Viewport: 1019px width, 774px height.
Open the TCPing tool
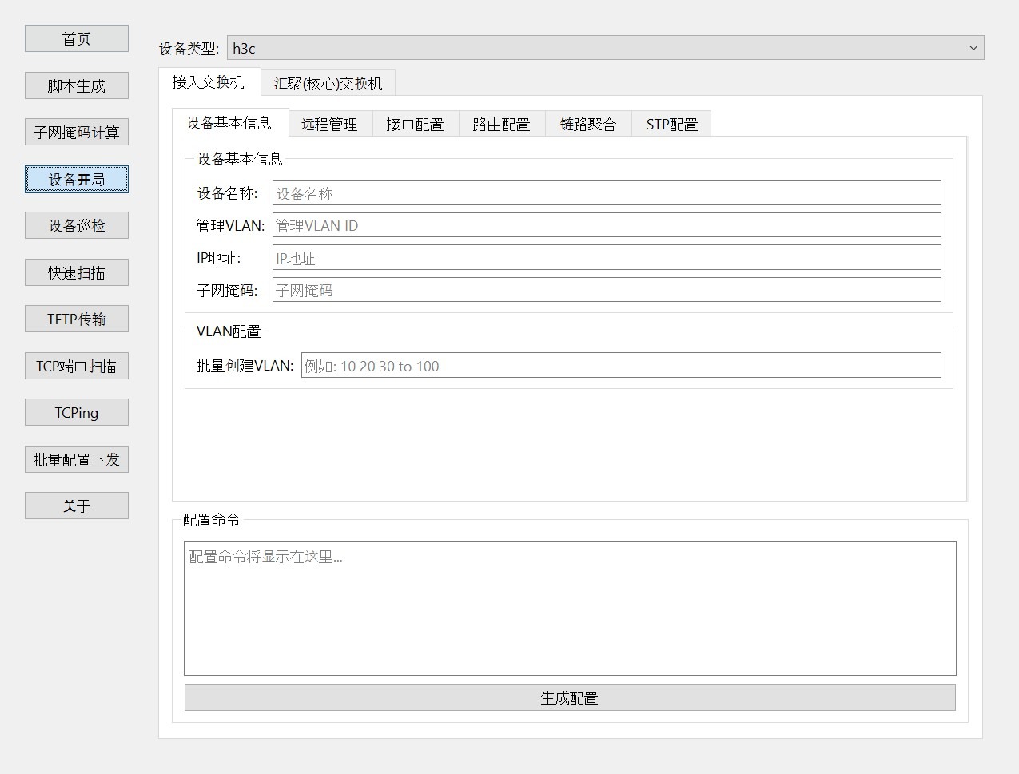coord(77,412)
